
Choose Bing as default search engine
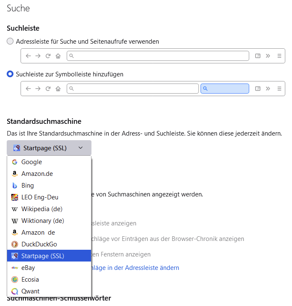tap(28, 186)
